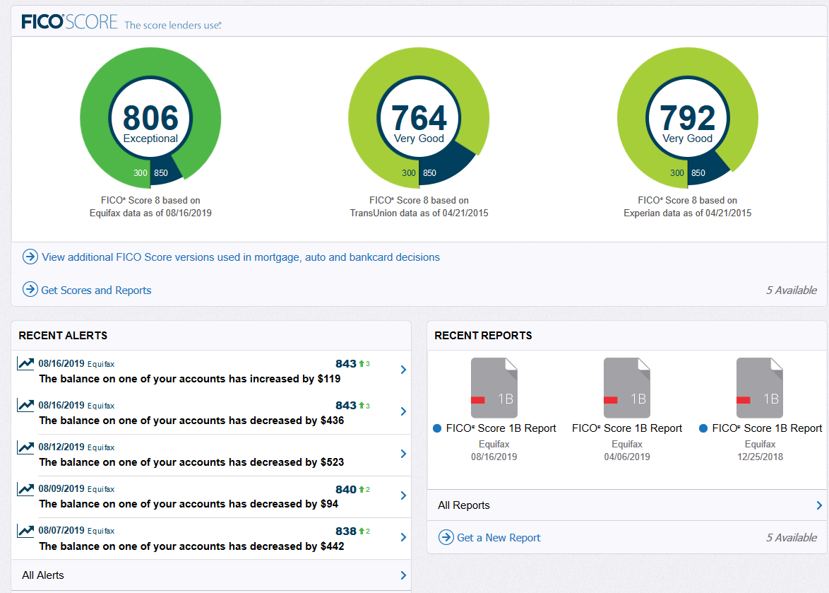Viewport: 829px width, 593px height.
Task: Open the All Alerts row
Action: pyautogui.click(x=211, y=575)
